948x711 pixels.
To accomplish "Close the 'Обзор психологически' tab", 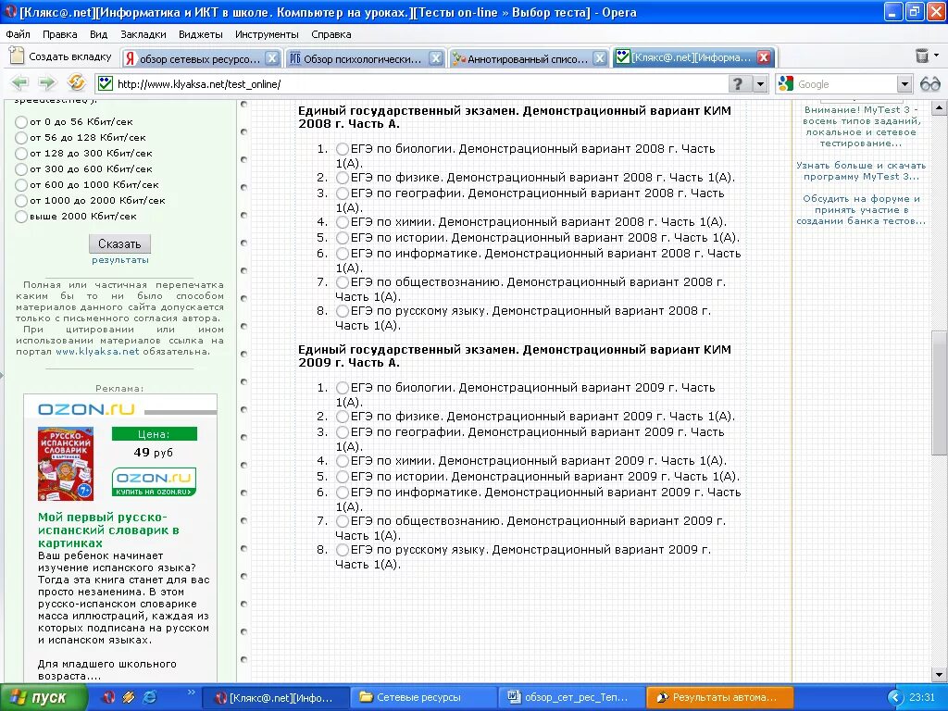I will point(435,58).
